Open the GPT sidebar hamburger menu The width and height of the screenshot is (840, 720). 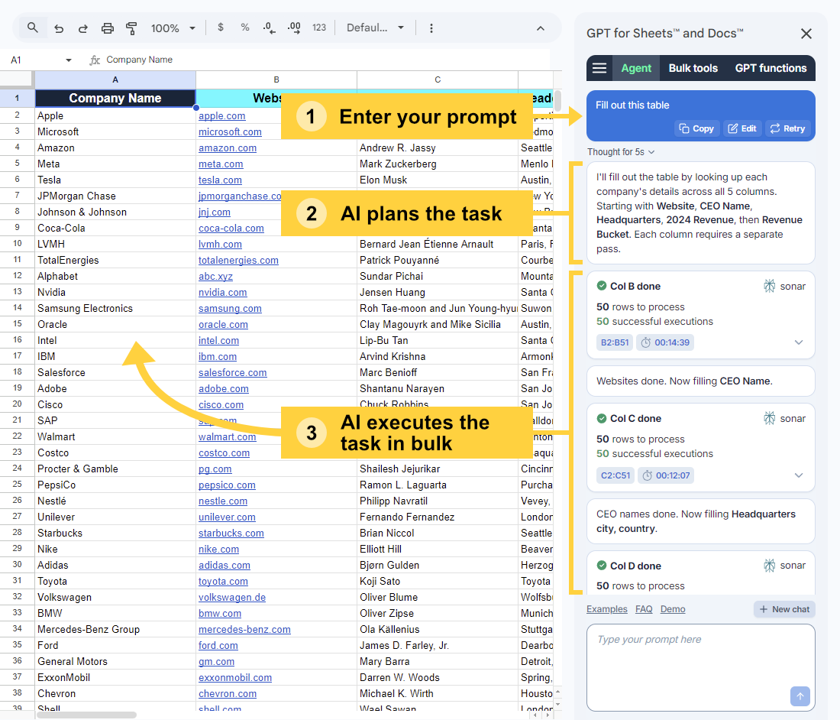coord(599,68)
